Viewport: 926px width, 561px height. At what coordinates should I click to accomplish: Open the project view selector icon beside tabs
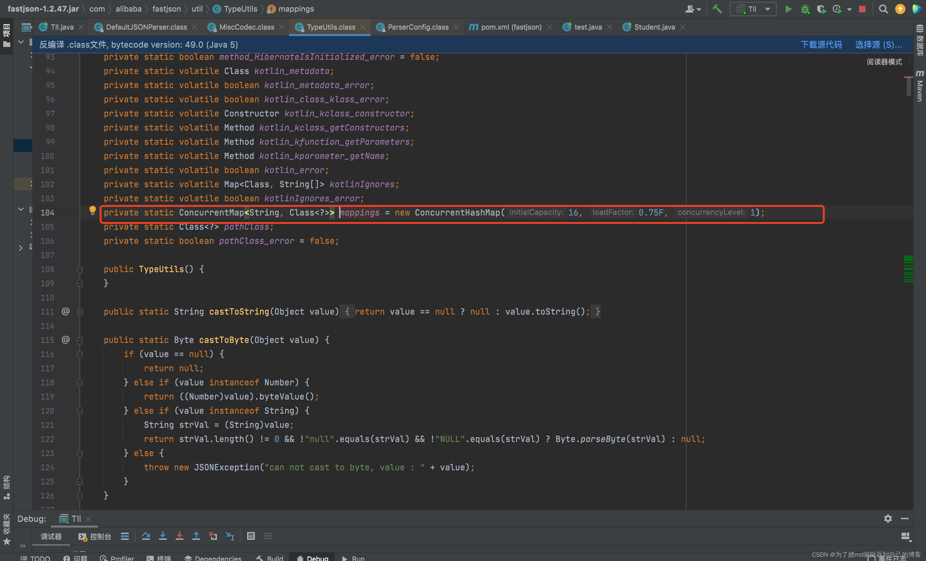click(26, 27)
